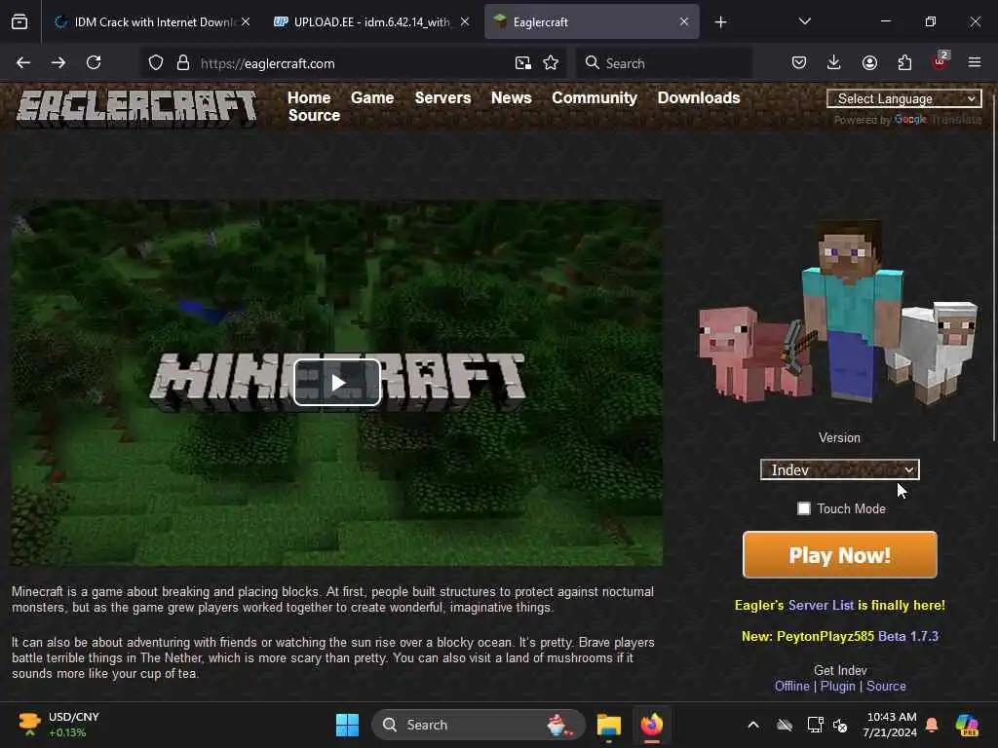Open the Source menu link in header
998x748 pixels.
[314, 116]
